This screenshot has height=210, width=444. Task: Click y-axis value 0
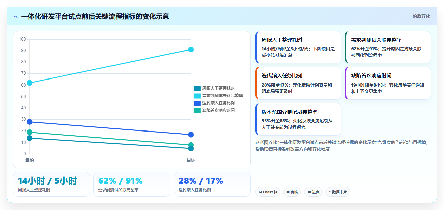tap(25, 154)
